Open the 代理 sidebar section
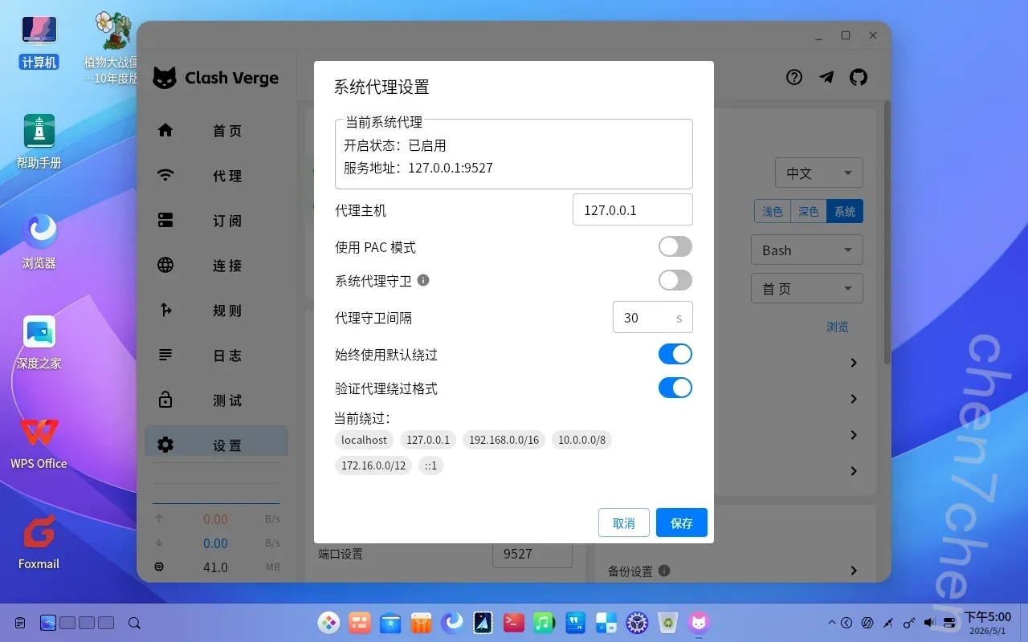The height and width of the screenshot is (642, 1028). pos(216,175)
